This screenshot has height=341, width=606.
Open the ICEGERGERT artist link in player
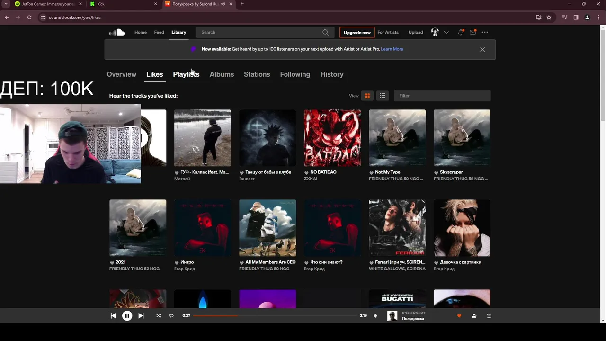click(x=414, y=313)
